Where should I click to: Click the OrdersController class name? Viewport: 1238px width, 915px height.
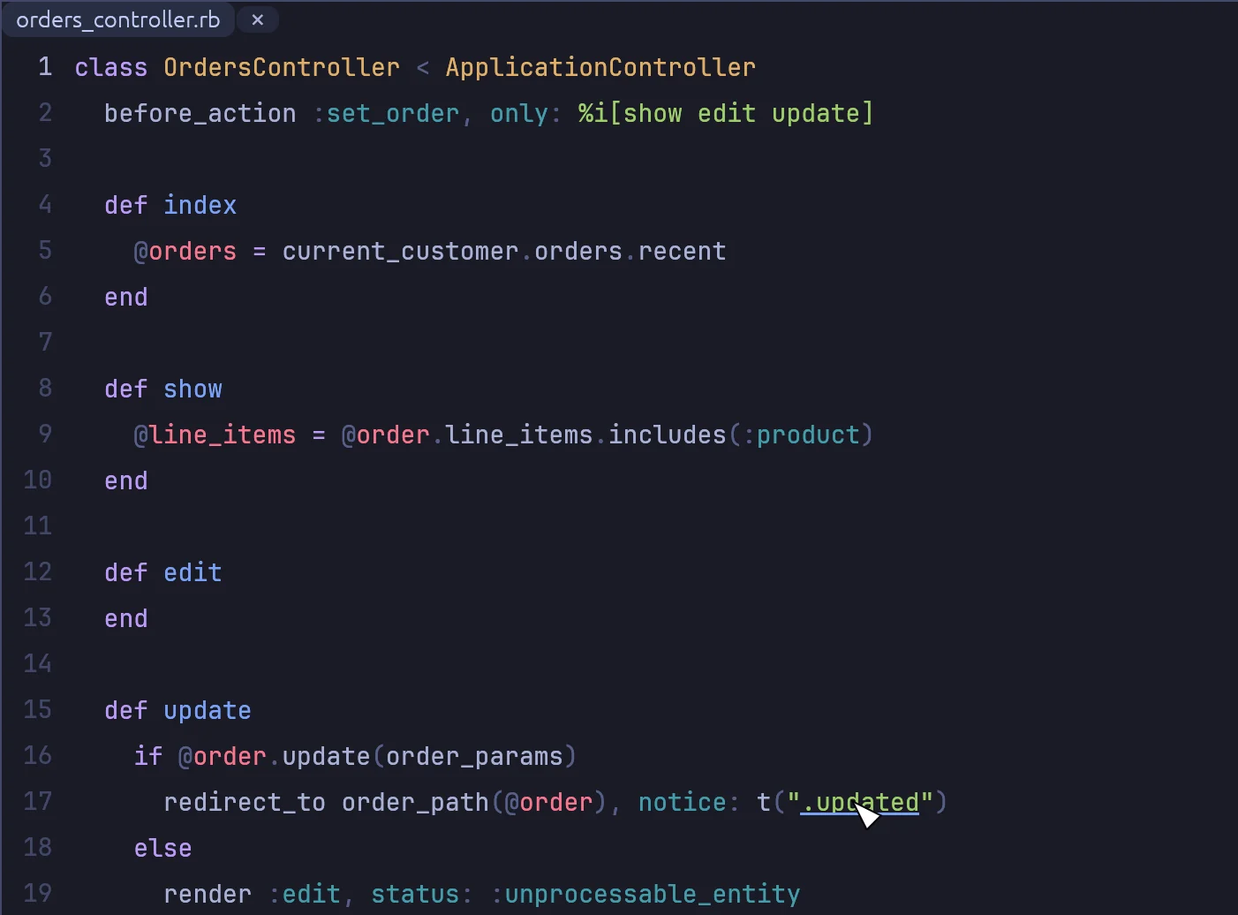tap(282, 67)
